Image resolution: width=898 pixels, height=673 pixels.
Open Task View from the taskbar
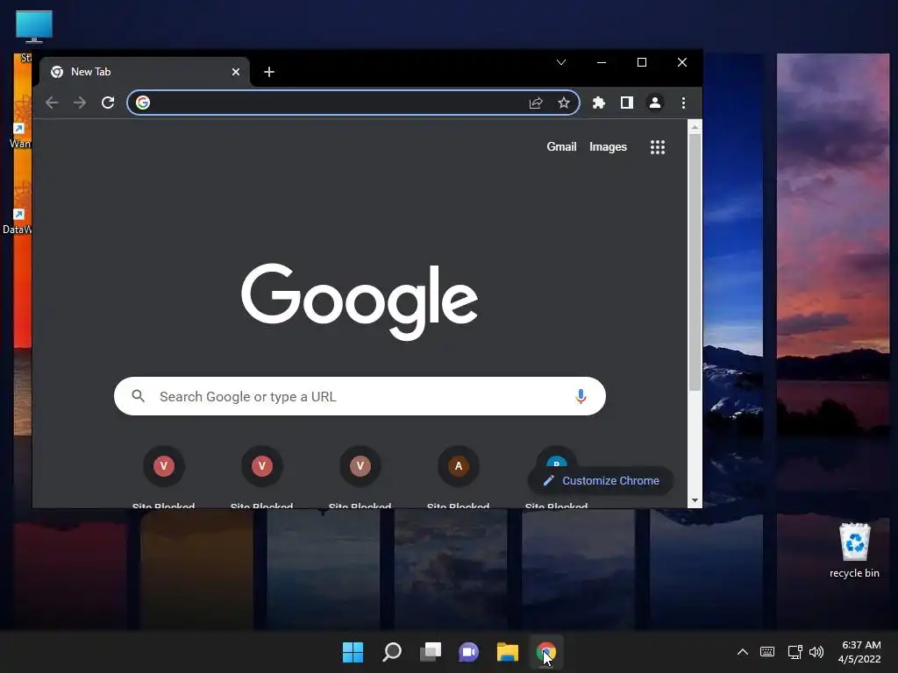[x=431, y=652]
